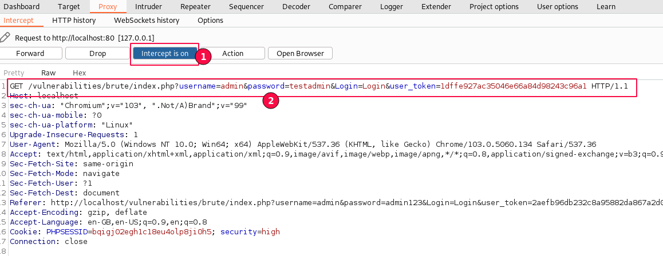Select the proxy Options sub-tab

(x=210, y=20)
